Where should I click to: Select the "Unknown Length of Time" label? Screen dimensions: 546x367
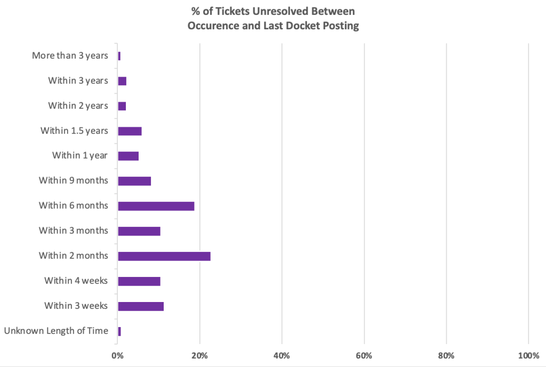coord(56,331)
